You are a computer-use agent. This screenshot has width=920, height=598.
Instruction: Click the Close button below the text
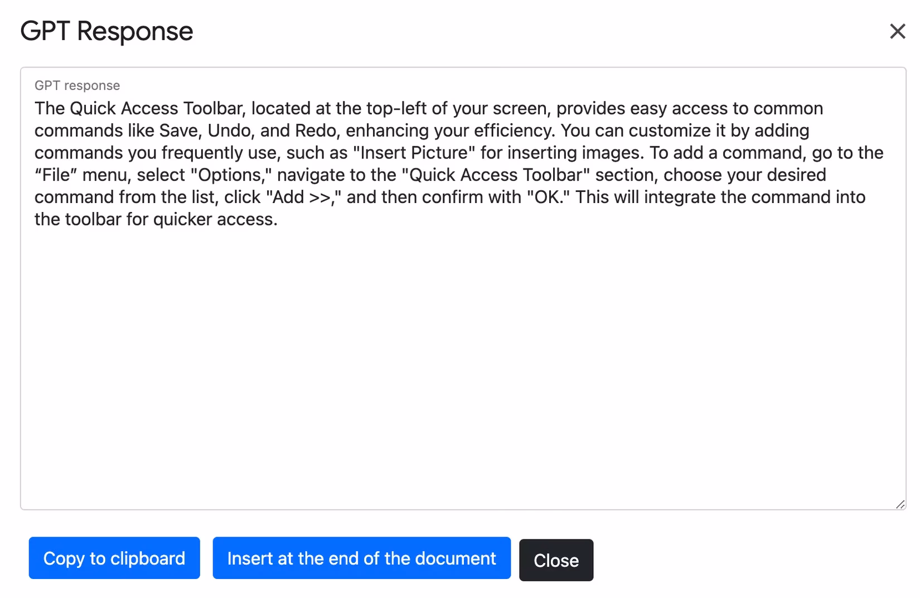[556, 560]
